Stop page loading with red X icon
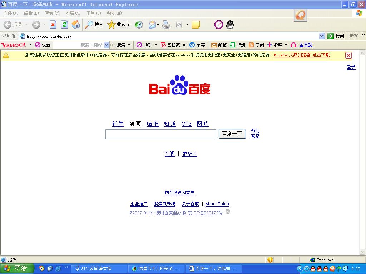The height and width of the screenshot is (274, 366). (53, 25)
